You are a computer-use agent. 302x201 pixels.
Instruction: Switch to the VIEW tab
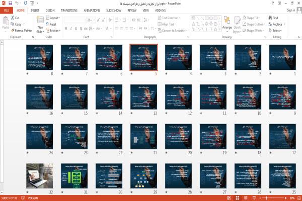point(145,11)
